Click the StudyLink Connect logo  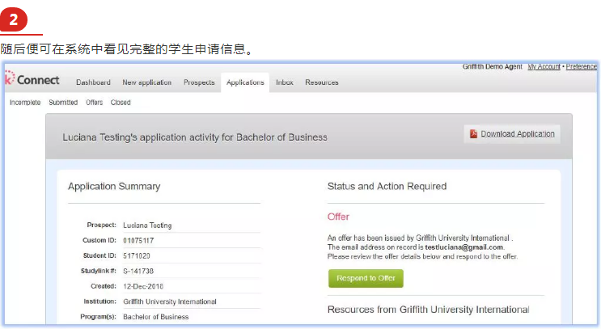[x=32, y=80]
